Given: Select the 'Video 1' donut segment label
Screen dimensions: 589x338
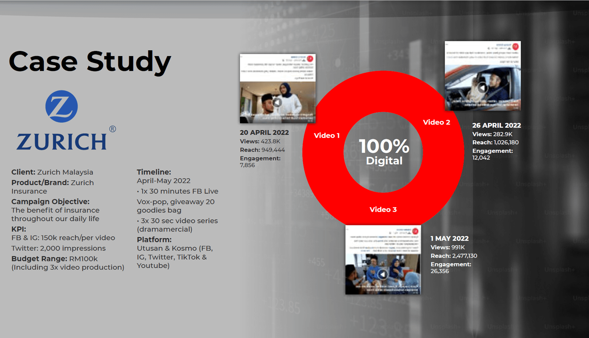Looking at the screenshot, I should point(326,135).
